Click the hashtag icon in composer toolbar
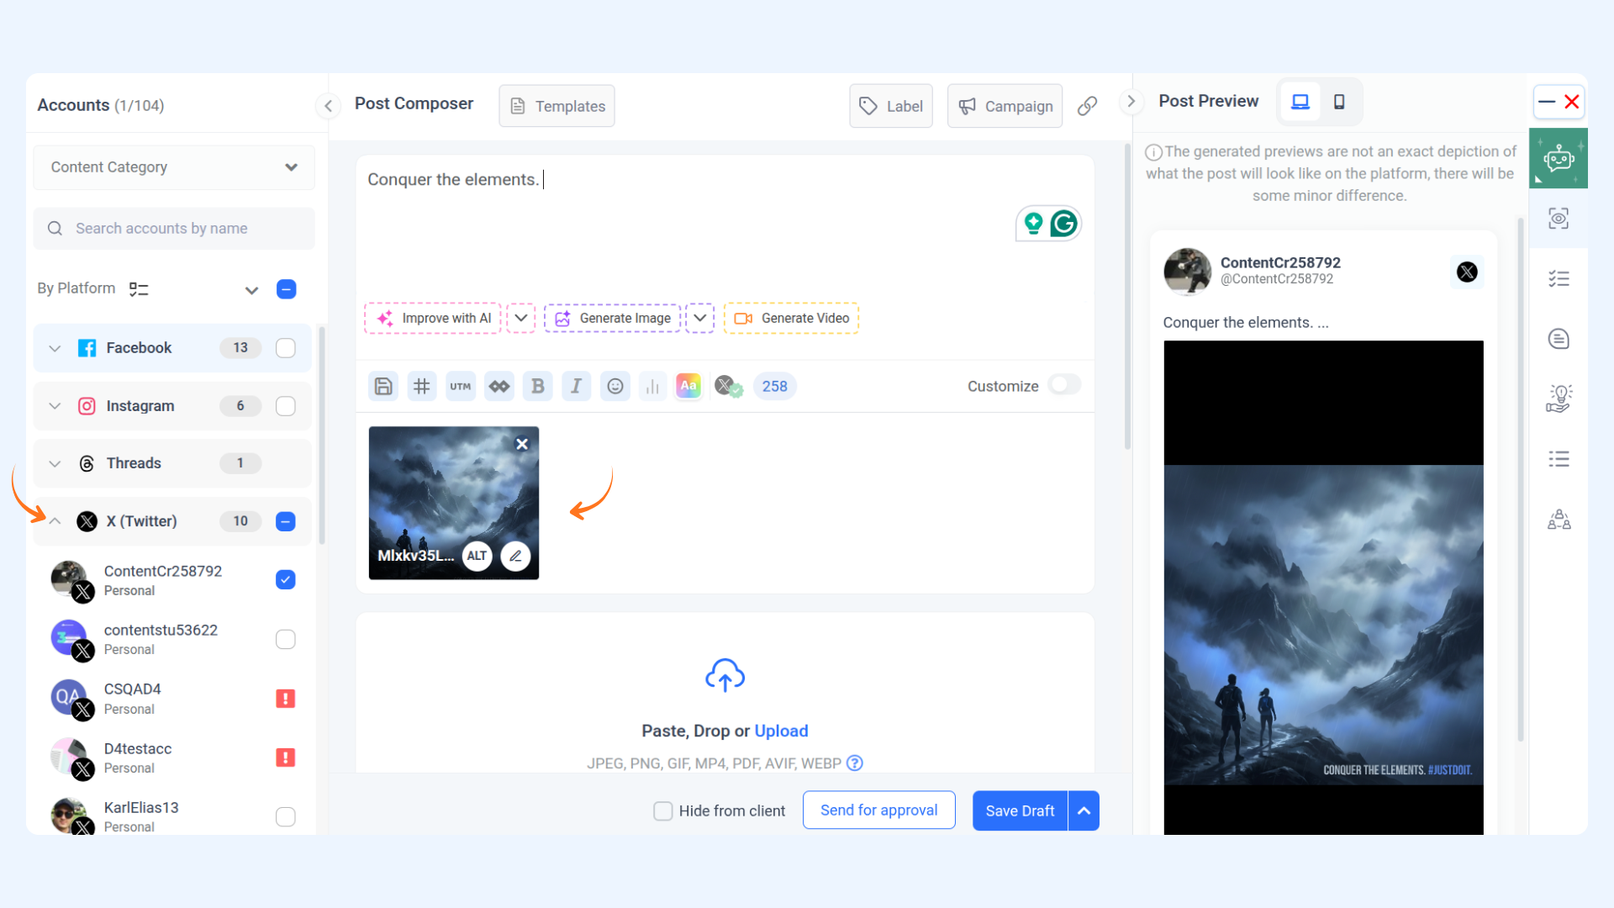The height and width of the screenshot is (908, 1614). tap(422, 386)
